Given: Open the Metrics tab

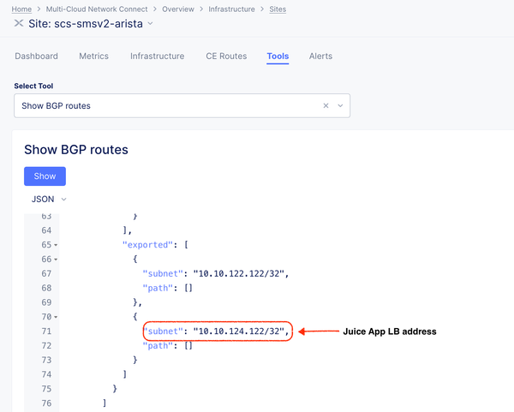Looking at the screenshot, I should click(93, 57).
